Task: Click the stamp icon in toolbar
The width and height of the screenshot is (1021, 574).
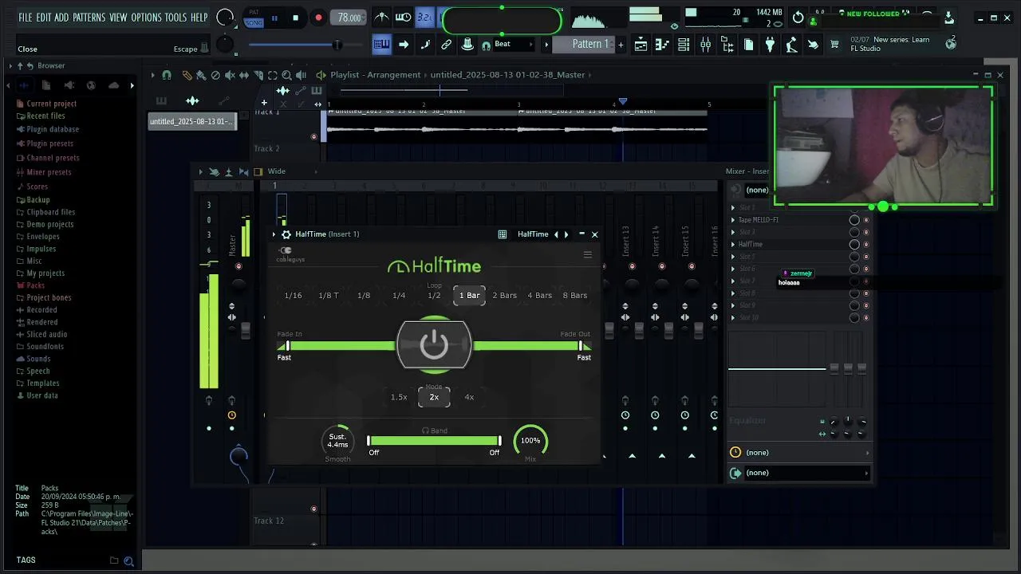Action: (x=468, y=45)
